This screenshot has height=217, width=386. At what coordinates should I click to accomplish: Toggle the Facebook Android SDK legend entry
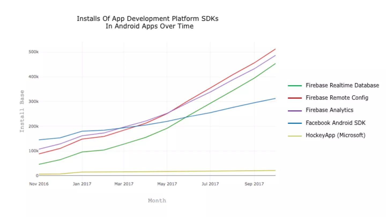coord(327,123)
